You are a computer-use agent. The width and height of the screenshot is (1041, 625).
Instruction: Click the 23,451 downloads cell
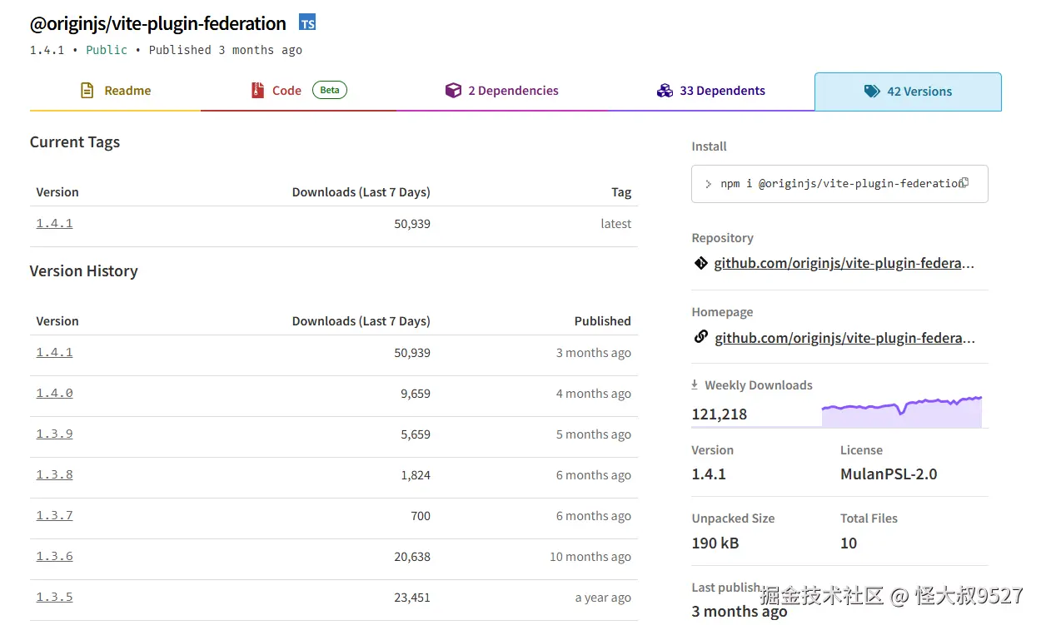click(412, 598)
